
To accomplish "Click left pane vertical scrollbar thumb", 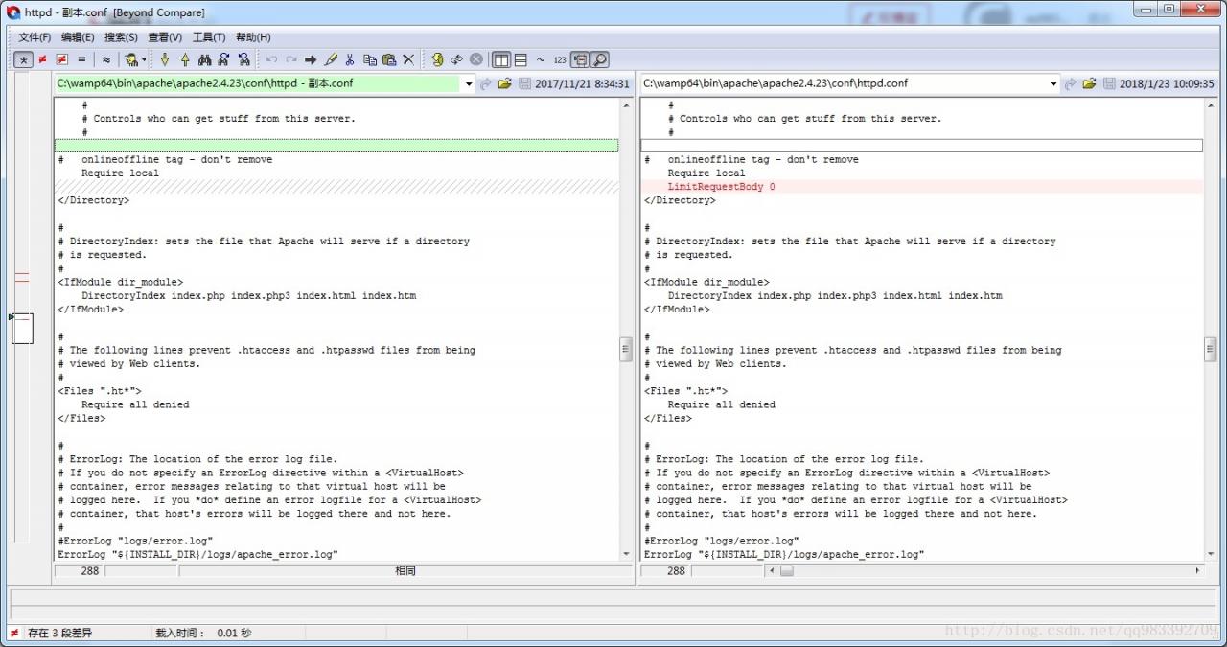I will click(x=626, y=349).
